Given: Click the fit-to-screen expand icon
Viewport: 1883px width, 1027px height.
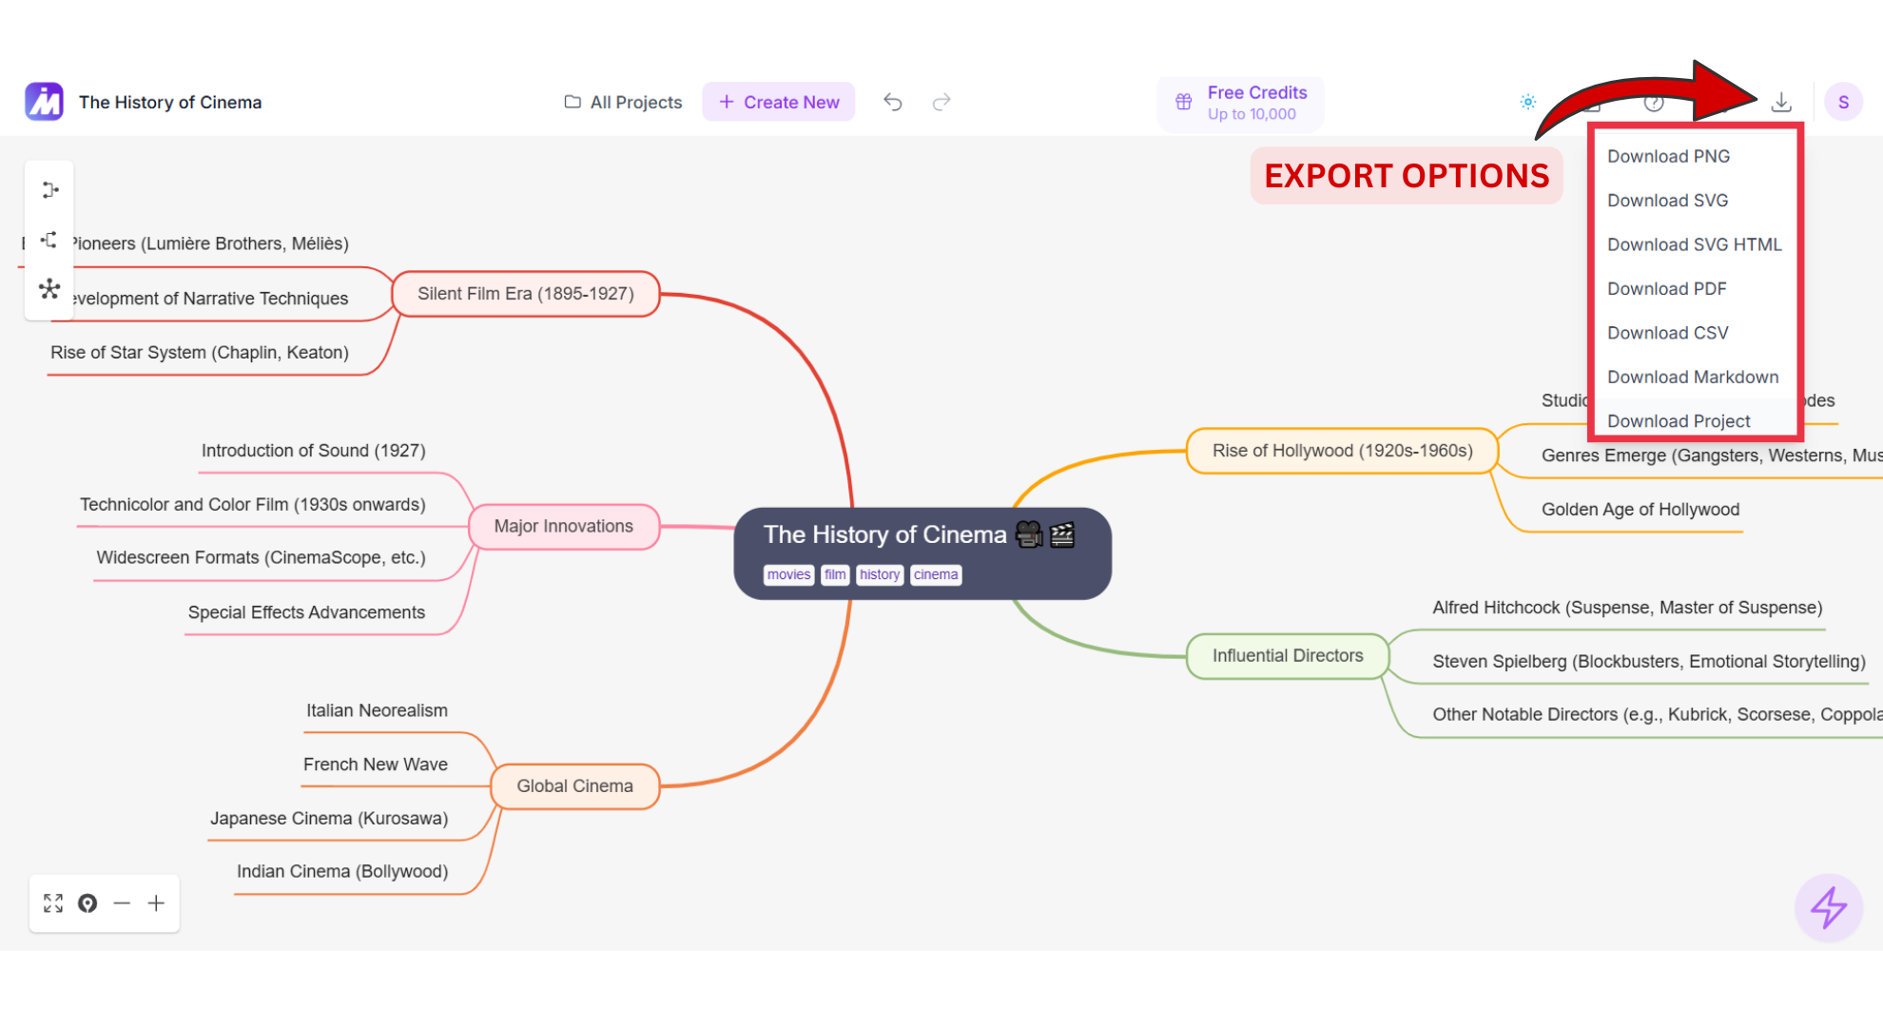Looking at the screenshot, I should (53, 903).
